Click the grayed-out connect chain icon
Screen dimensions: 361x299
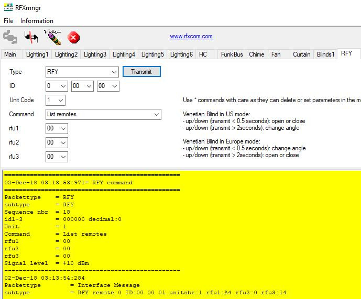click(10, 37)
